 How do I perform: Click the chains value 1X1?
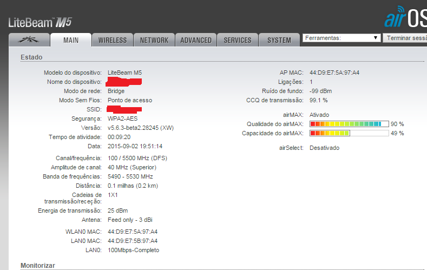click(113, 195)
